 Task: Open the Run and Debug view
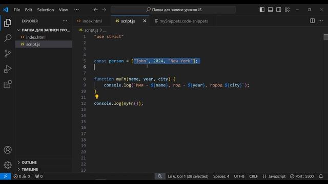coord(8,69)
